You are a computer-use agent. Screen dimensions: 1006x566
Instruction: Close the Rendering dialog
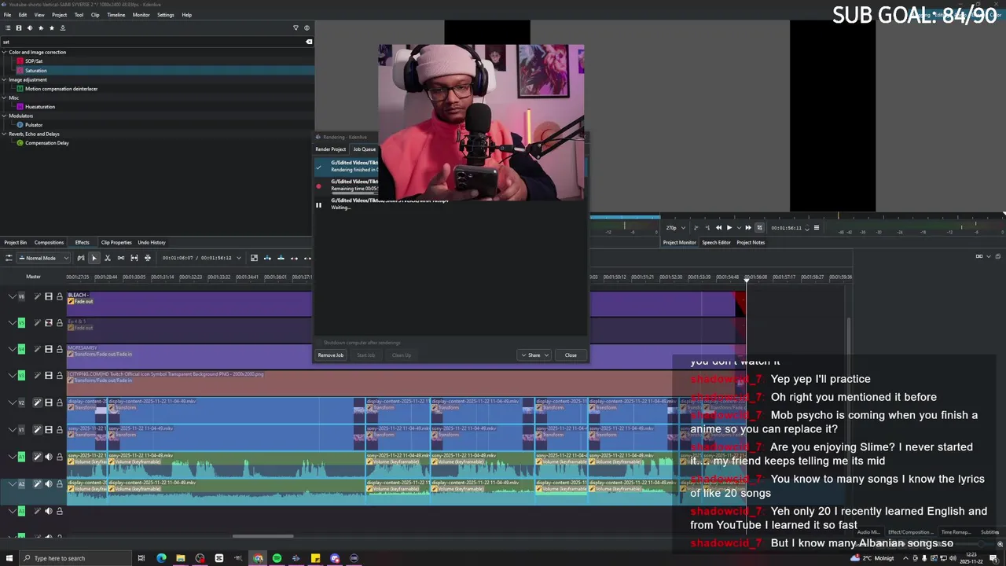pyautogui.click(x=571, y=355)
